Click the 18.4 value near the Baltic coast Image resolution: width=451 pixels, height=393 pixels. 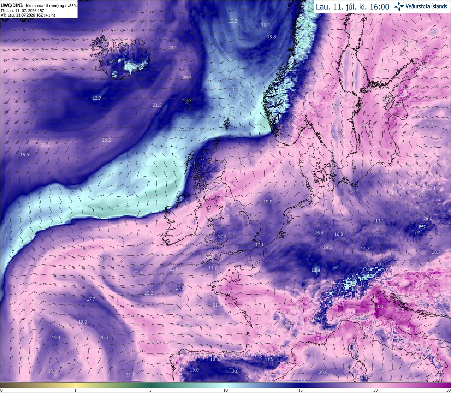(x=354, y=191)
